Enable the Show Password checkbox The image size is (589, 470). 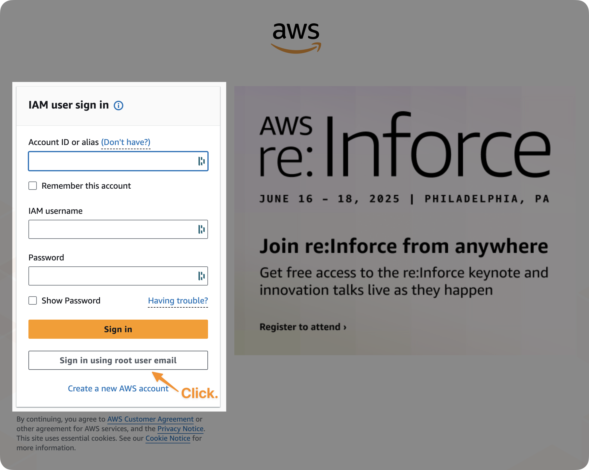tap(32, 300)
